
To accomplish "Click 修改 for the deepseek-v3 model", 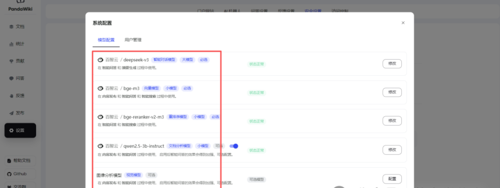I will [392, 64].
